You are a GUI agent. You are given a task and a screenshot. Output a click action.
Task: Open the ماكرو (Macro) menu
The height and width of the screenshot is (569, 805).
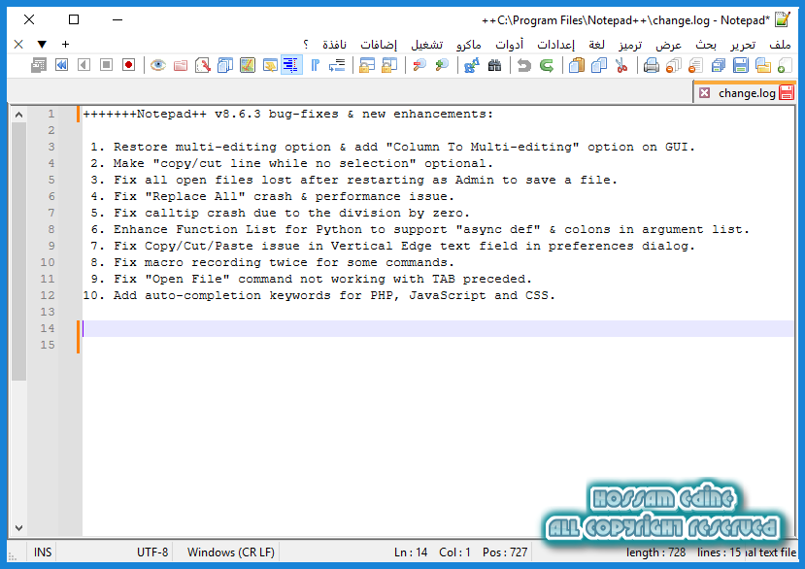tap(469, 45)
